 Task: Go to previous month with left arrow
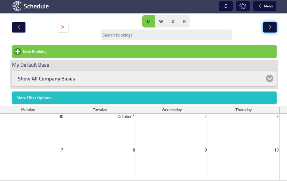tap(19, 27)
